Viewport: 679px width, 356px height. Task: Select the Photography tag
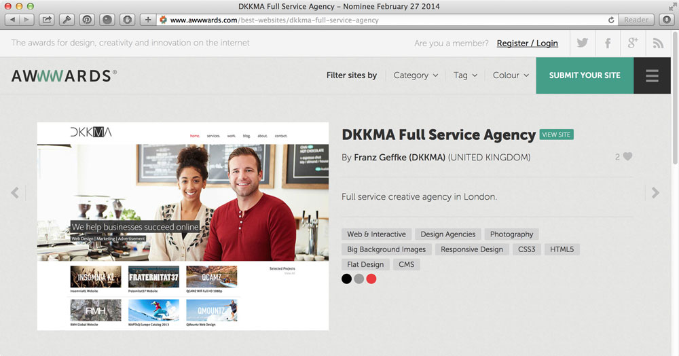coord(511,234)
